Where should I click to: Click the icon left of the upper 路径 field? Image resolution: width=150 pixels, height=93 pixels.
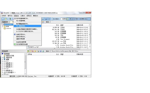(43, 22)
